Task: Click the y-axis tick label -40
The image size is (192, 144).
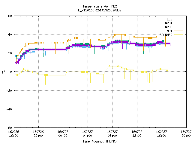Action: (9, 109)
